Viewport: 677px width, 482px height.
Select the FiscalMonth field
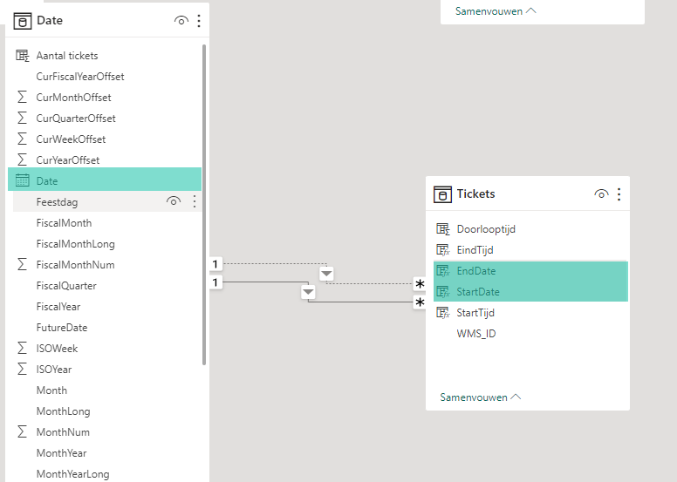(64, 222)
